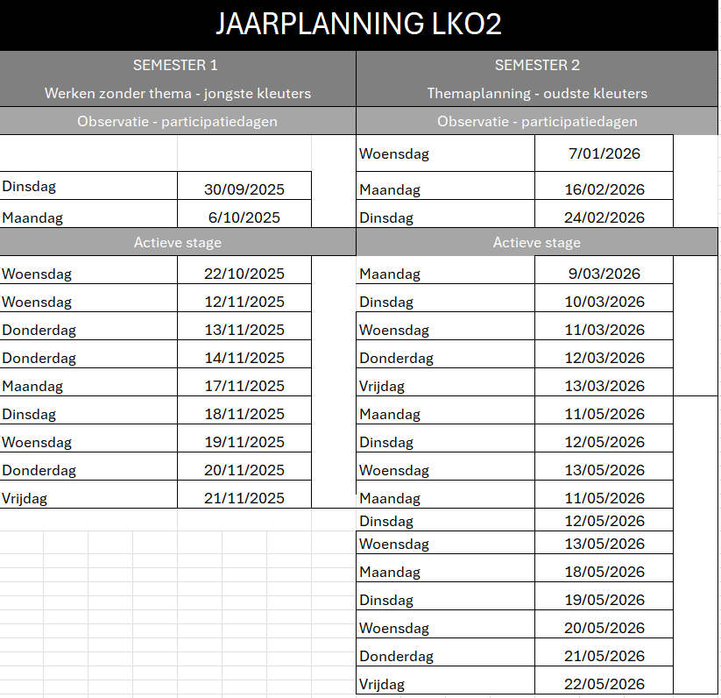721x698 pixels.
Task: Select the date cell 18/05/2026
Action: [604, 572]
